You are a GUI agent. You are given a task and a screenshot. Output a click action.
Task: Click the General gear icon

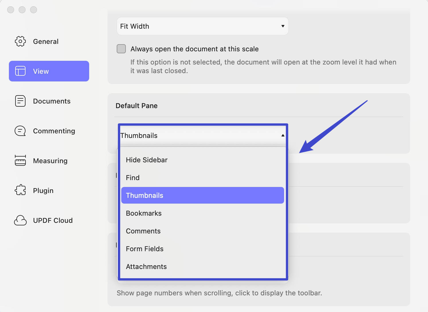click(x=20, y=41)
